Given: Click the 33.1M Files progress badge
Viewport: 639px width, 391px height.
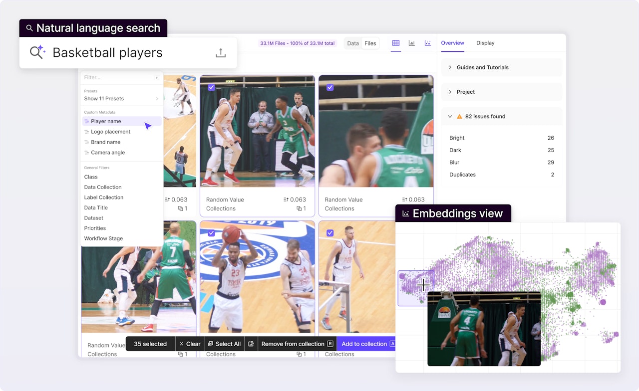Looking at the screenshot, I should pyautogui.click(x=298, y=43).
